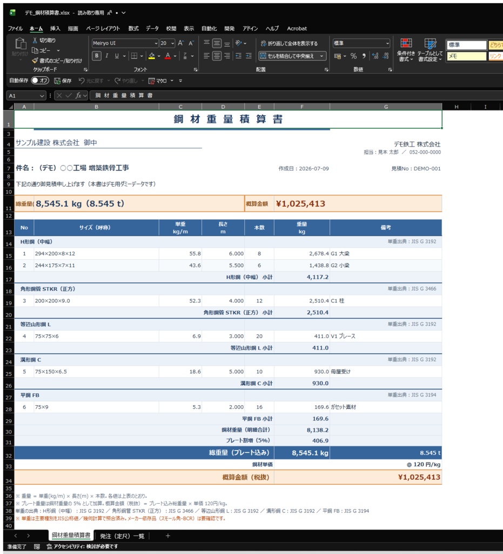The image size is (503, 554).
Task: Click the Increase Decimal icon
Action: point(375,56)
